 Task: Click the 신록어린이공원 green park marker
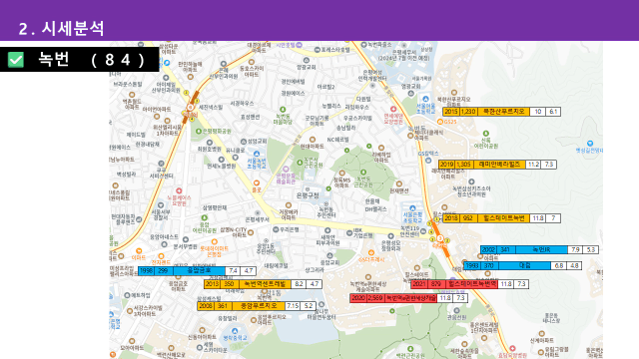(x=486, y=134)
